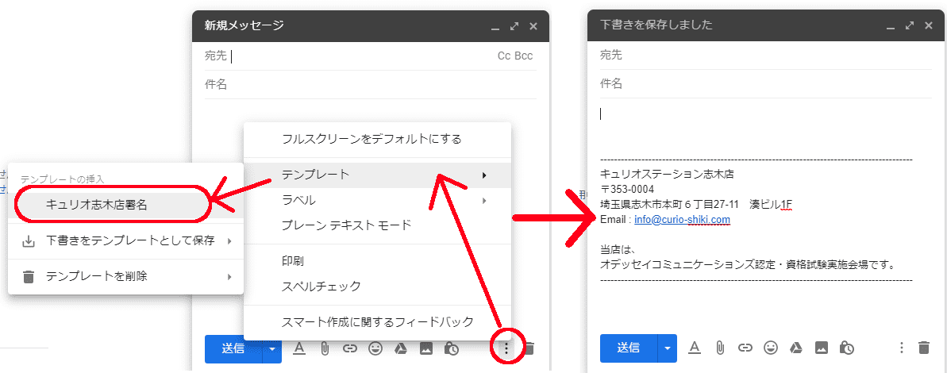Add Bcc recipients
The height and width of the screenshot is (373, 947).
pos(524,56)
